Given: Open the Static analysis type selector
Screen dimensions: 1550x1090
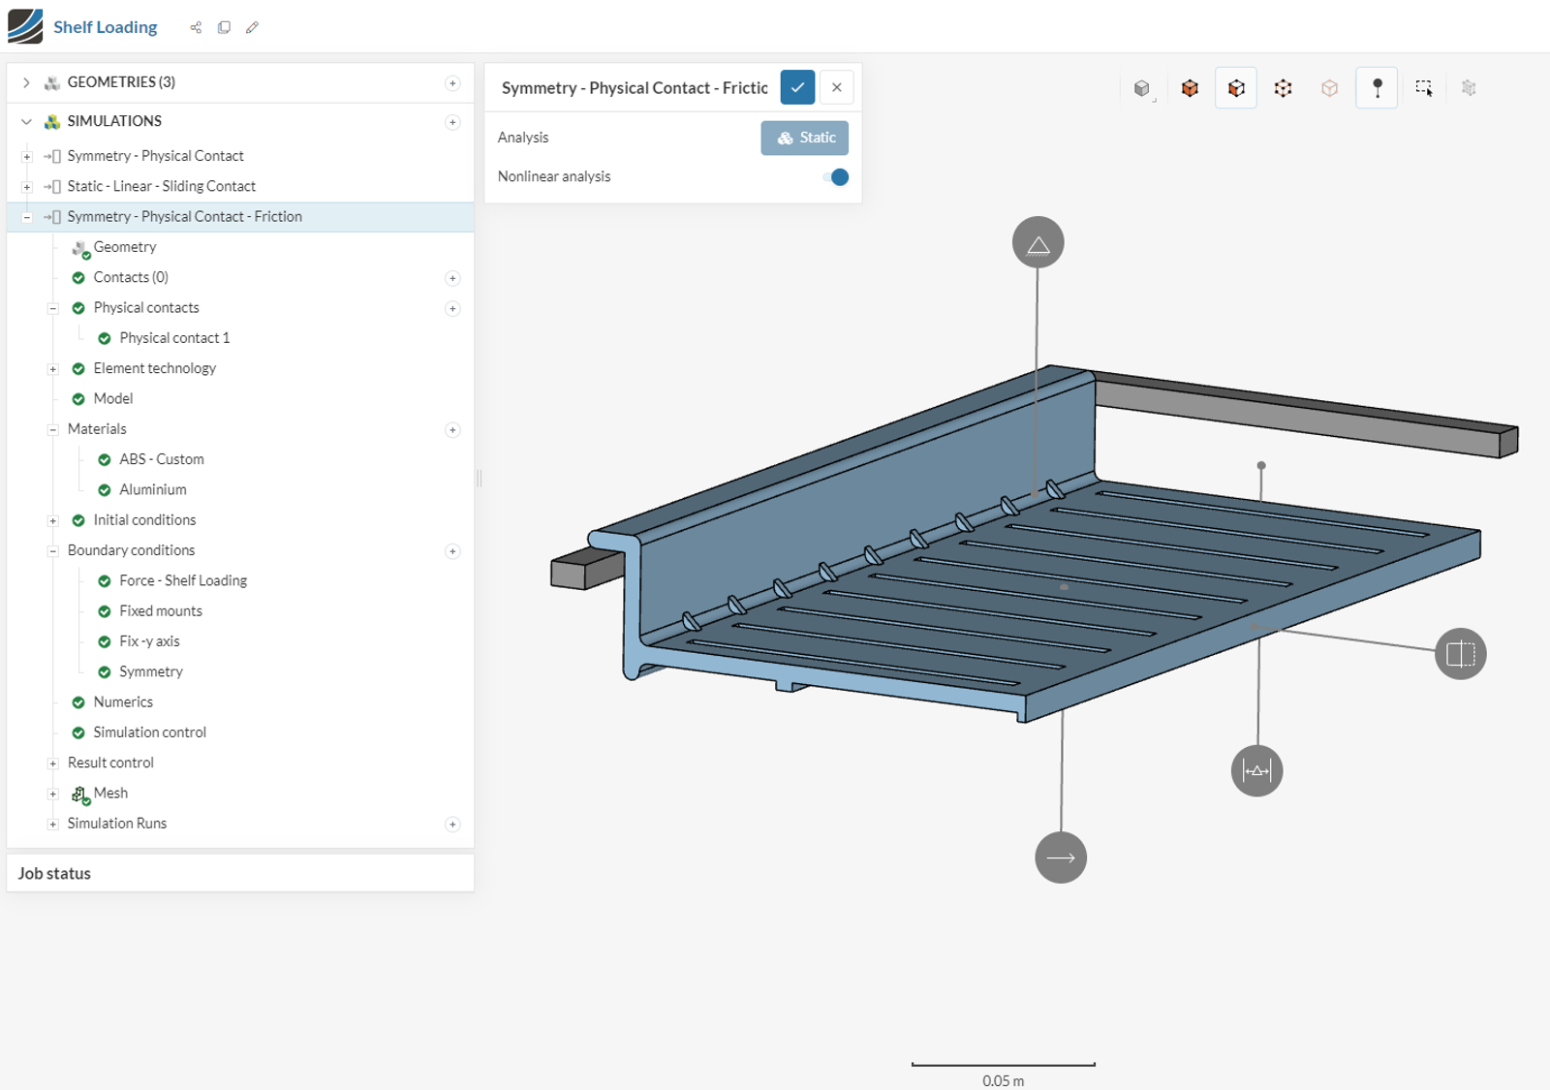Looking at the screenshot, I should 804,138.
